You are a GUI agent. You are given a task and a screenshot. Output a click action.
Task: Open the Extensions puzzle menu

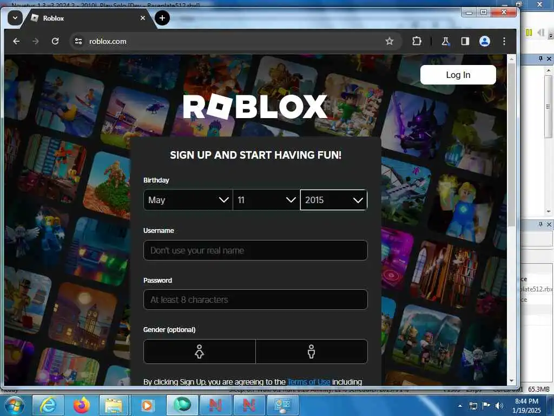(x=417, y=41)
